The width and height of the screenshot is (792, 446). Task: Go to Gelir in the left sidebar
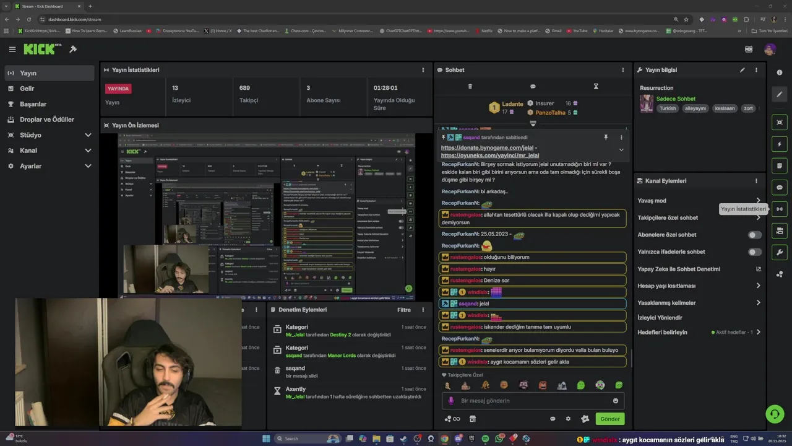click(50, 89)
